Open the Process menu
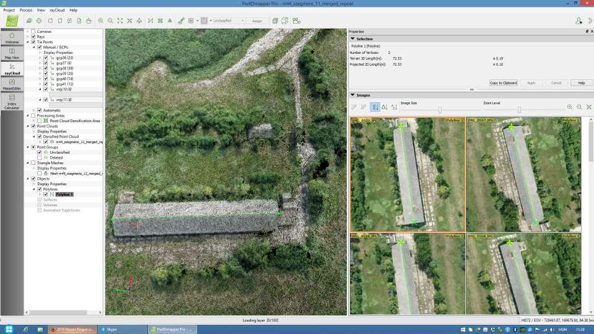 26,11
